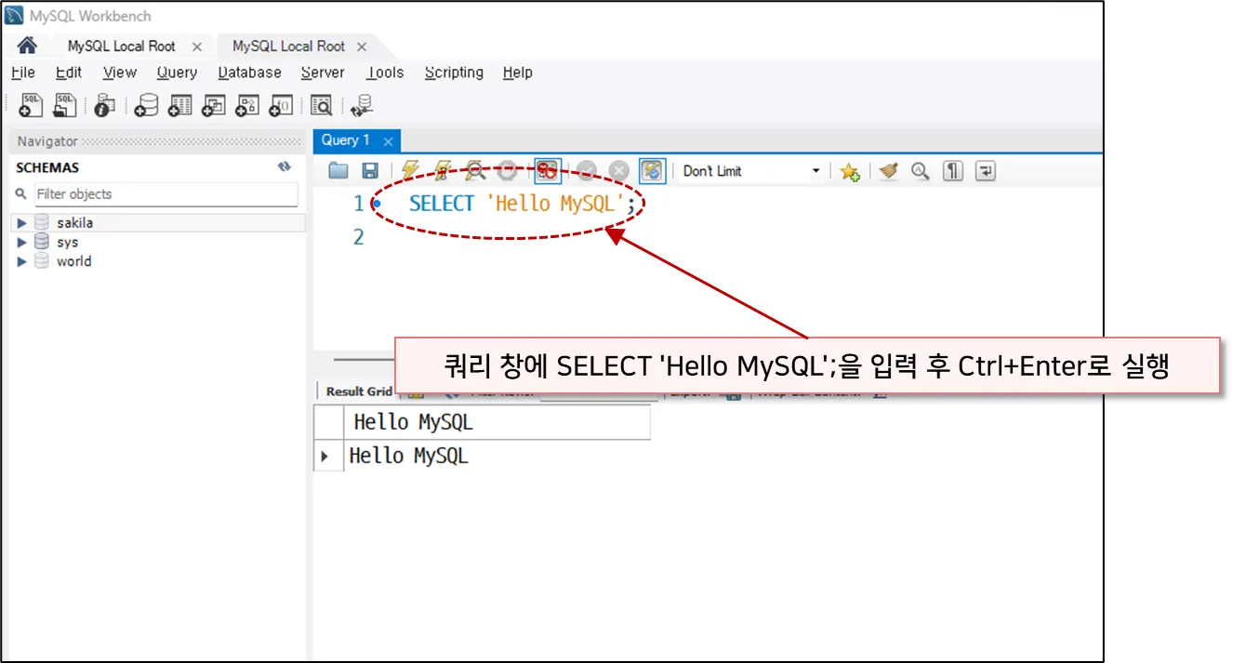Click the Result Grid label
Viewport: 1233px width, 663px height.
tap(359, 391)
